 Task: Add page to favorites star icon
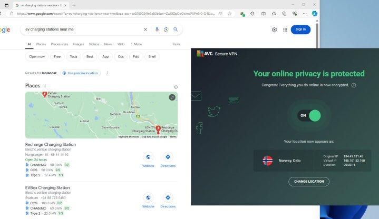coord(230,14)
